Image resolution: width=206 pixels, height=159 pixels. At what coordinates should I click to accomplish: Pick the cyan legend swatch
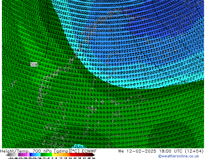40,155
